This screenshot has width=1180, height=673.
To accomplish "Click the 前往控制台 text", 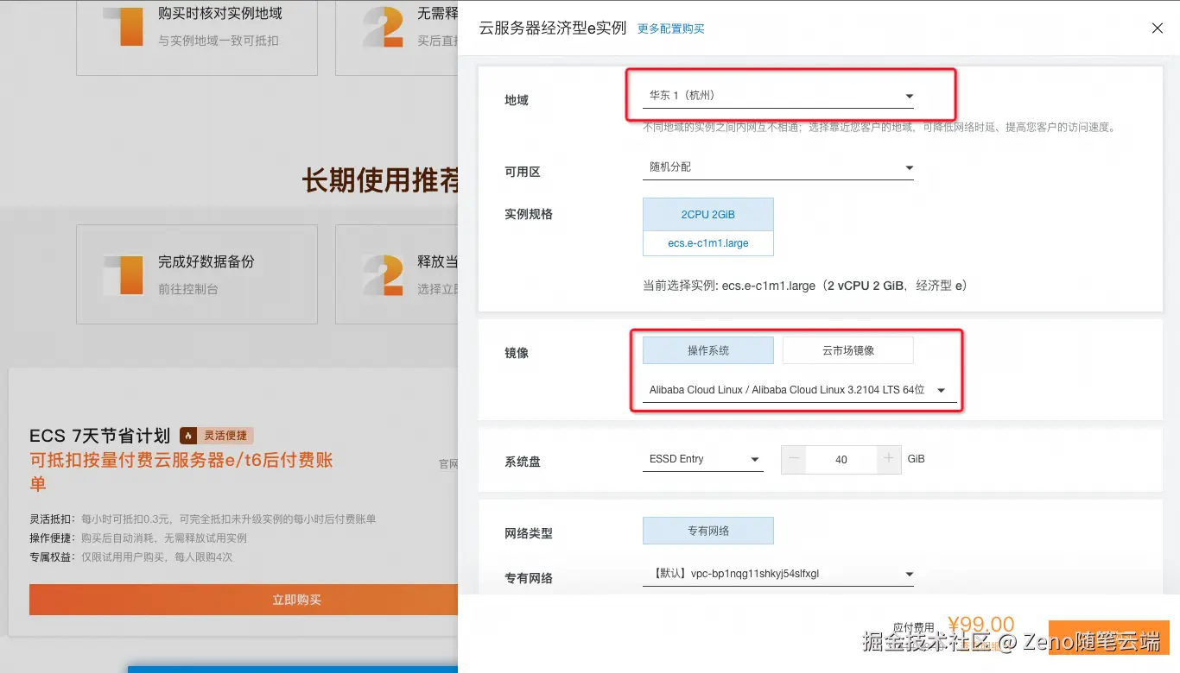I will point(188,289).
